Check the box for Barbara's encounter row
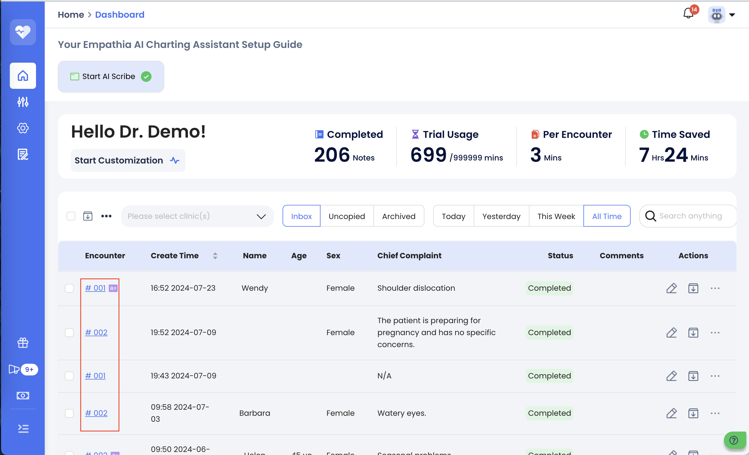The image size is (749, 455). tap(69, 413)
